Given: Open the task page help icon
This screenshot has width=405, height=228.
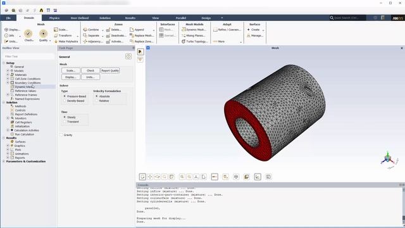Looking at the screenshot, I should (128, 56).
